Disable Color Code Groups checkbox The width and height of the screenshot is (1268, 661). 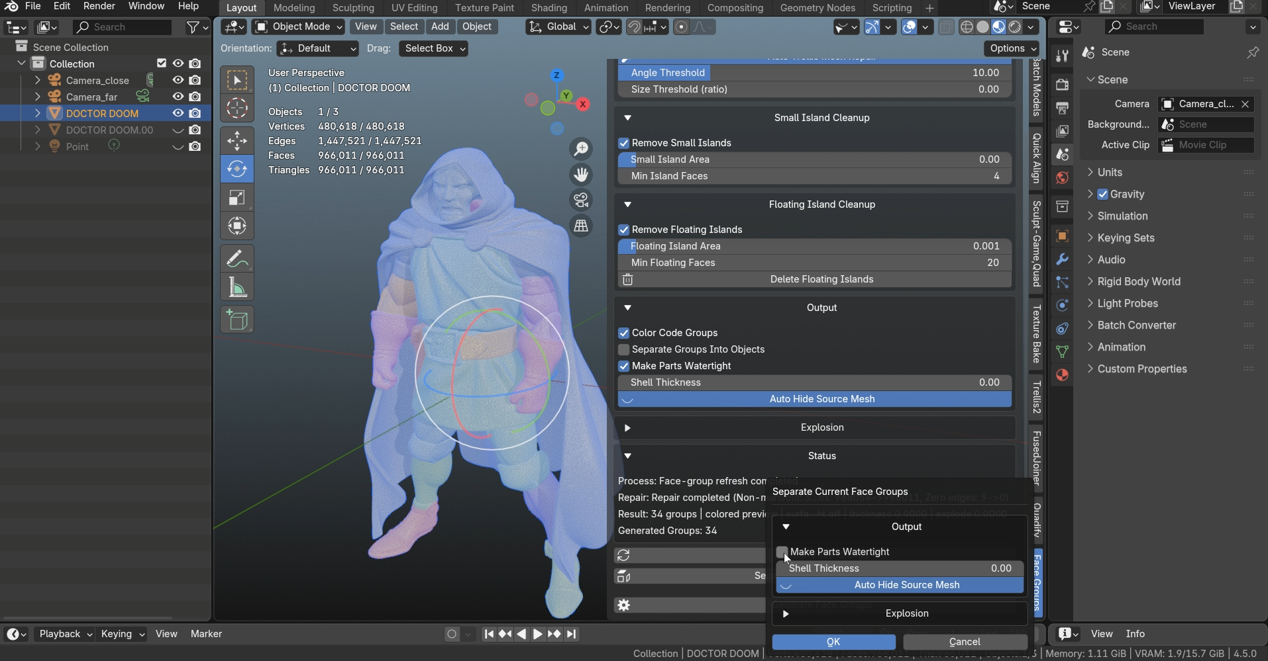(623, 333)
